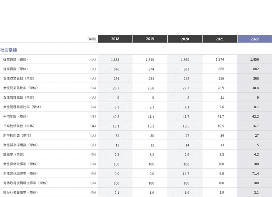Screen dimensions: 272x197
Task: Click the 平均年齢(単体) row label
Action: pos(16,116)
